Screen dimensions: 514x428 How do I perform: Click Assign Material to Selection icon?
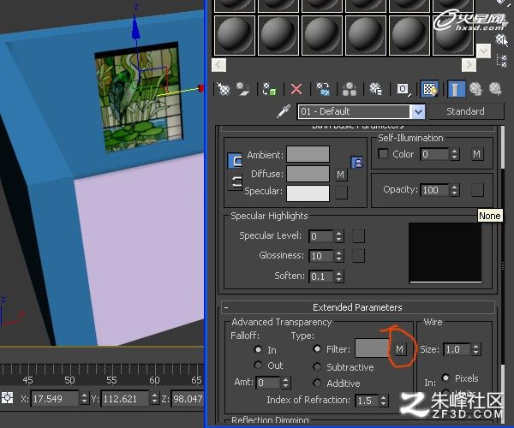click(x=270, y=89)
